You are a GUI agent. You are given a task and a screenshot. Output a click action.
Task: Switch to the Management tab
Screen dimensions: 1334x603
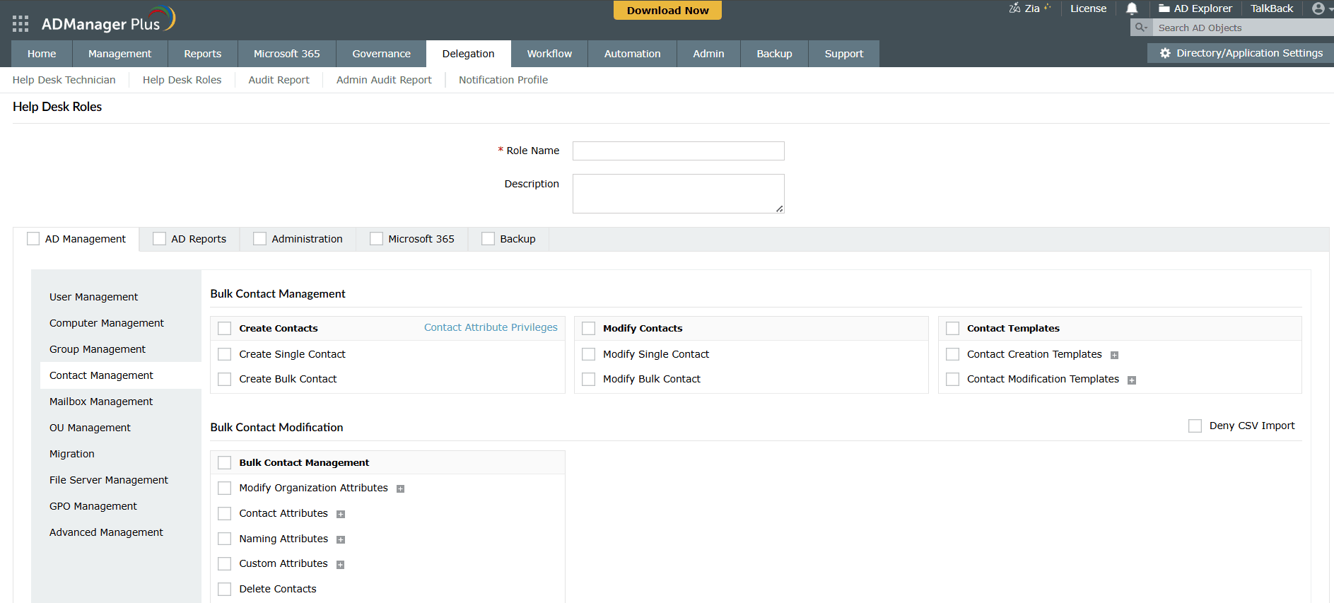[119, 54]
